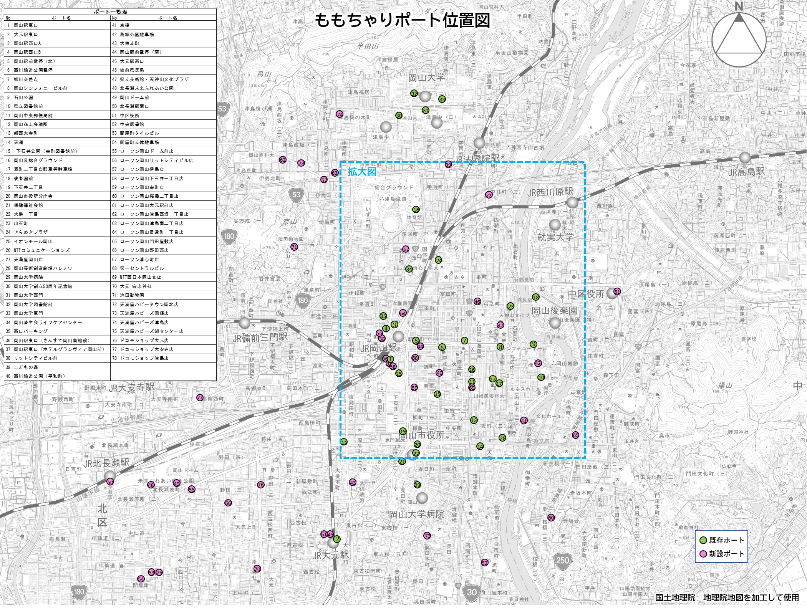Image resolution: width=807 pixels, height=609 pixels.
Task: Click the route 30 road shield
Action: pyautogui.click(x=472, y=592)
